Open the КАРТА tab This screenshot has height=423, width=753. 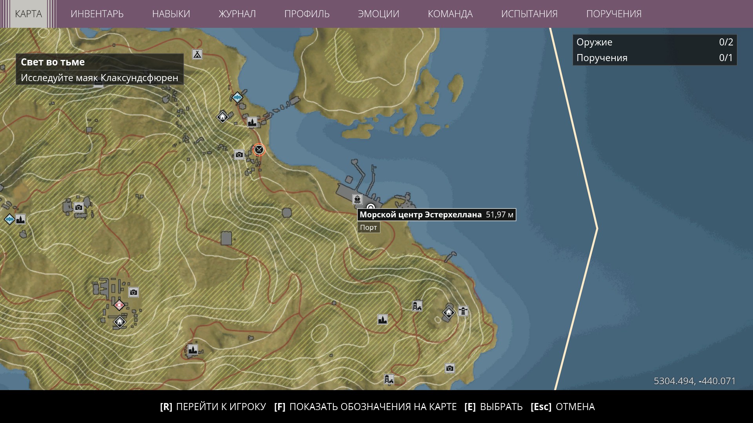pos(28,14)
